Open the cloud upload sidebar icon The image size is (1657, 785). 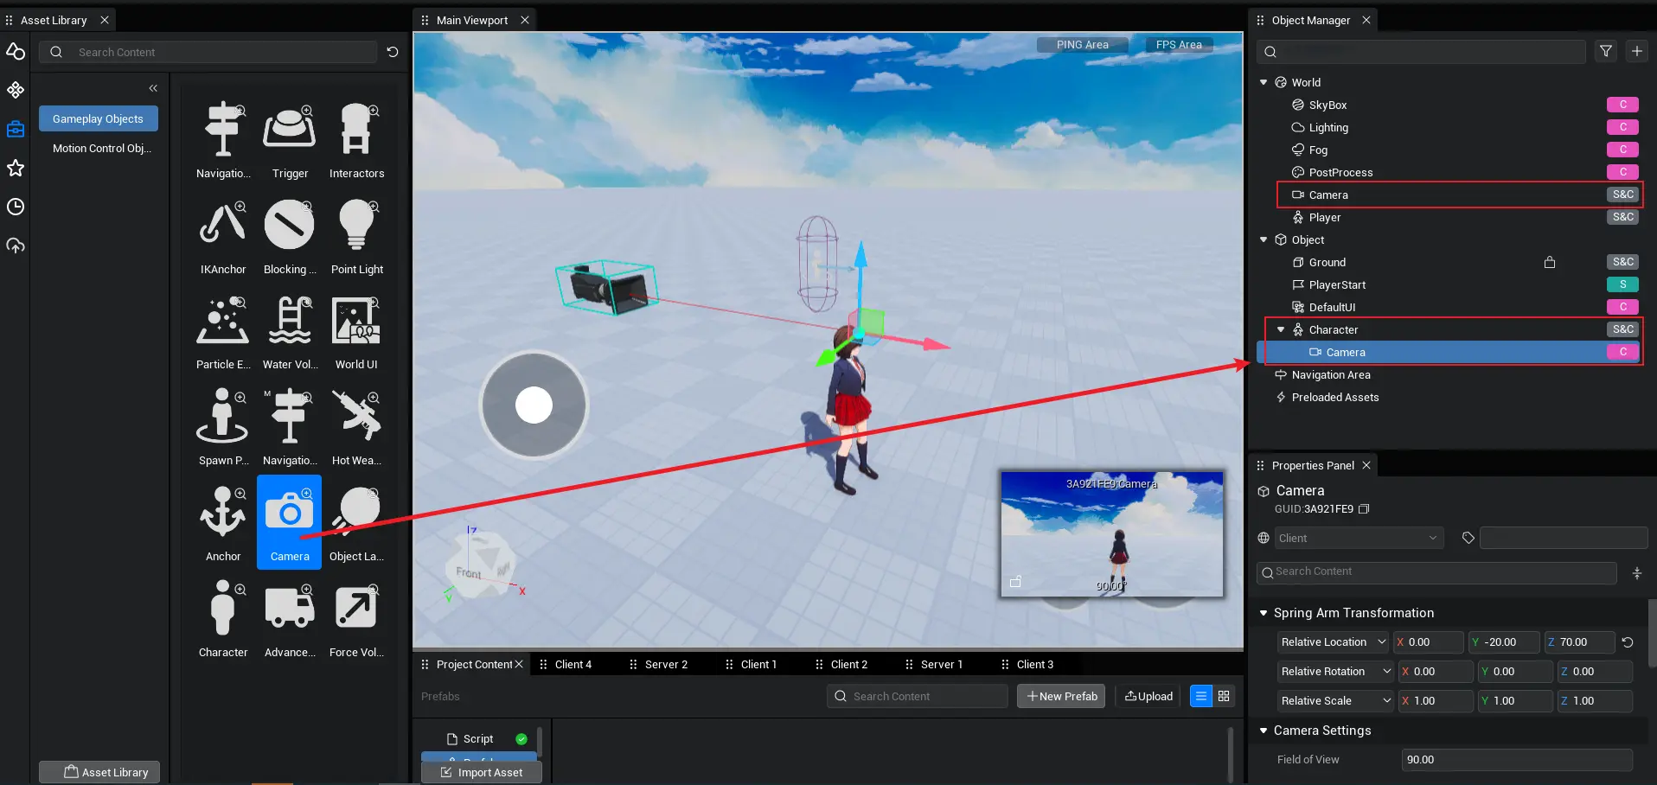pyautogui.click(x=16, y=246)
